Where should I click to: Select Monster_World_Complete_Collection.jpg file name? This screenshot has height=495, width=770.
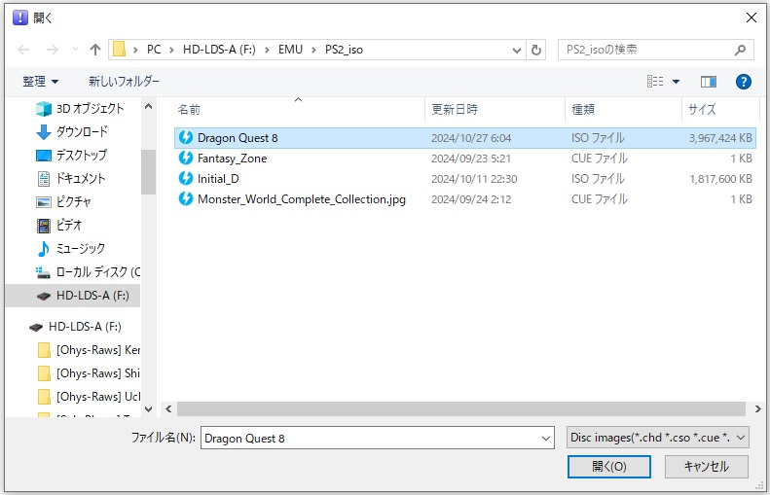coord(302,199)
